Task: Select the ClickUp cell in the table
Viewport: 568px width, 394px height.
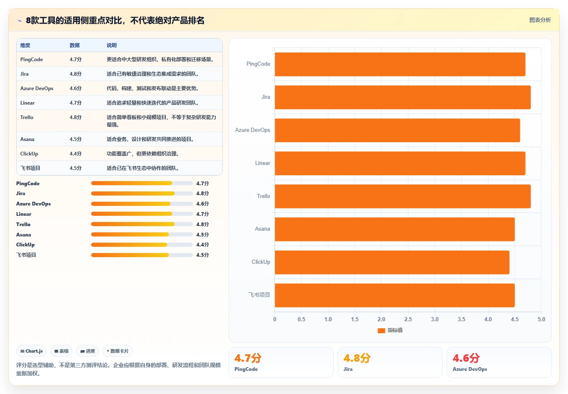Action: pyautogui.click(x=29, y=154)
